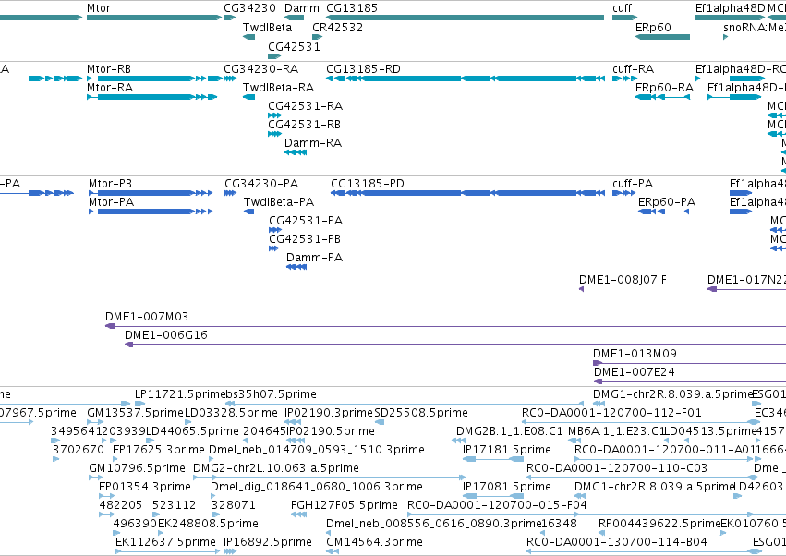Open the Mtor-RB transcript label
This screenshot has height=556, width=786.
109,68
